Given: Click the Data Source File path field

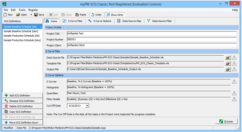Looking at the screenshot, I should tap(145, 58).
